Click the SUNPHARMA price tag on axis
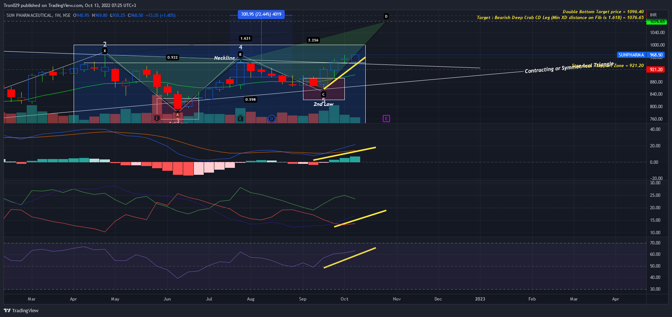Viewport: 672px width, 317px height. point(631,55)
